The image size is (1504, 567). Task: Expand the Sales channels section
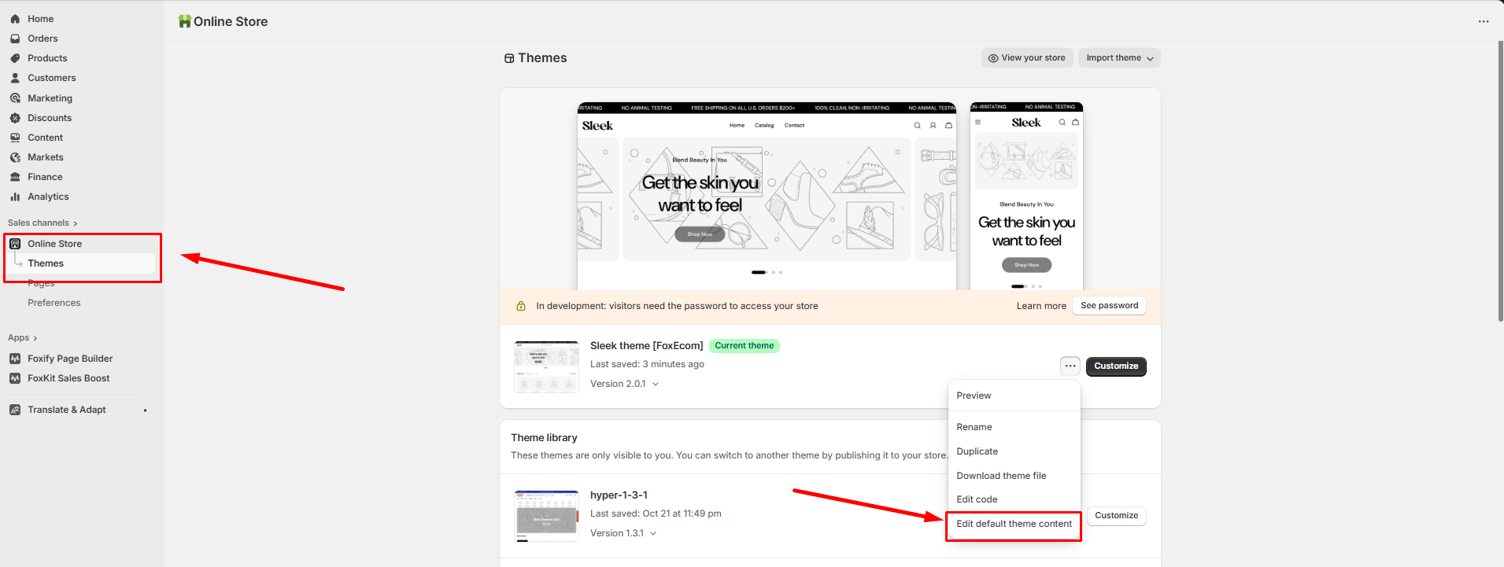(42, 223)
